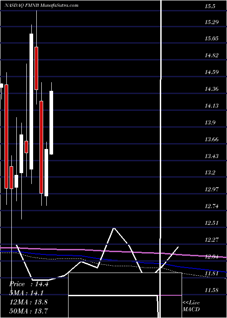The height and width of the screenshot is (318, 227).
Task: Click the 15.5 price axis label
Action: coord(210,6)
